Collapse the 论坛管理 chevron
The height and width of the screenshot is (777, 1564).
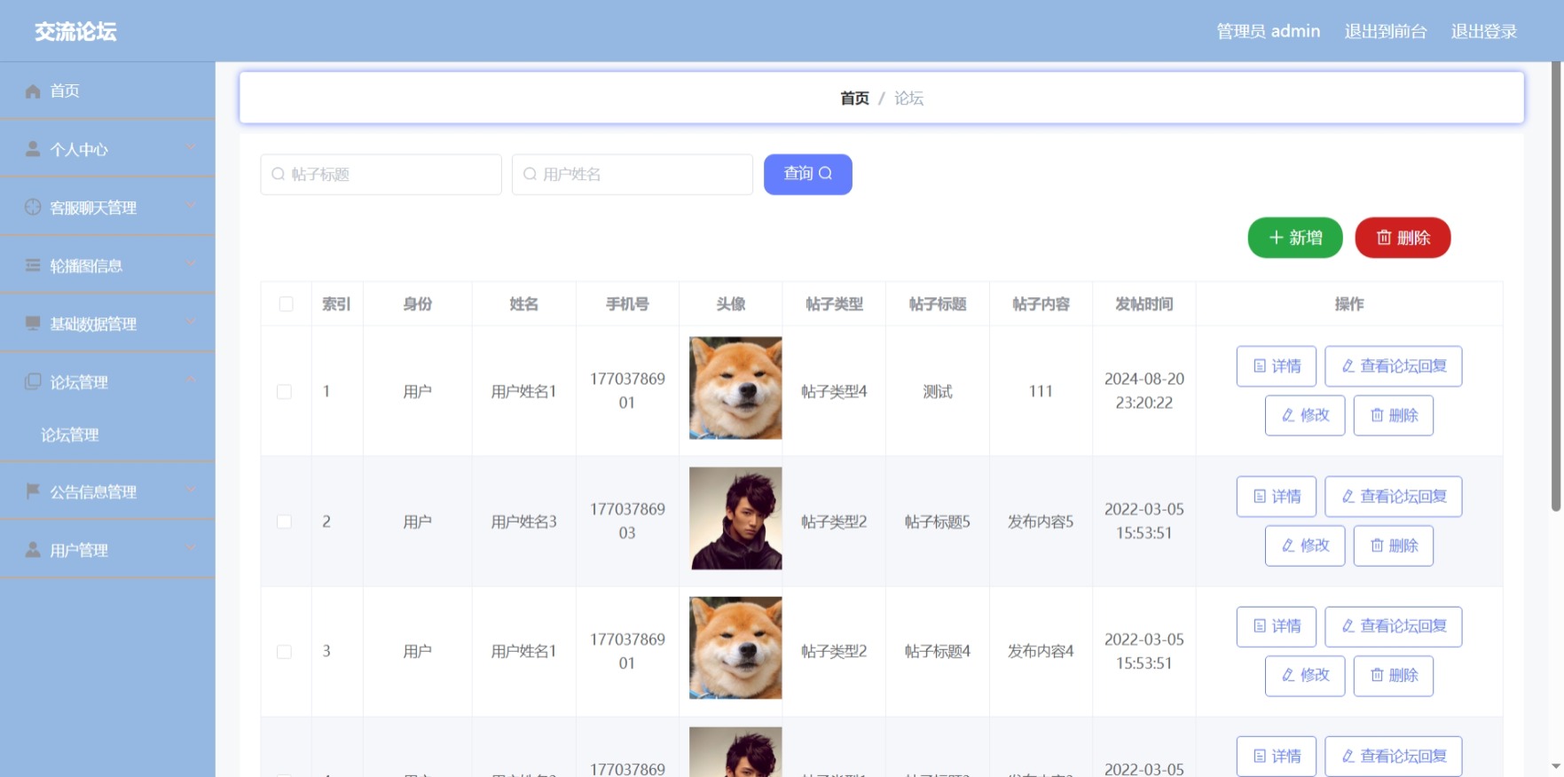click(x=191, y=380)
